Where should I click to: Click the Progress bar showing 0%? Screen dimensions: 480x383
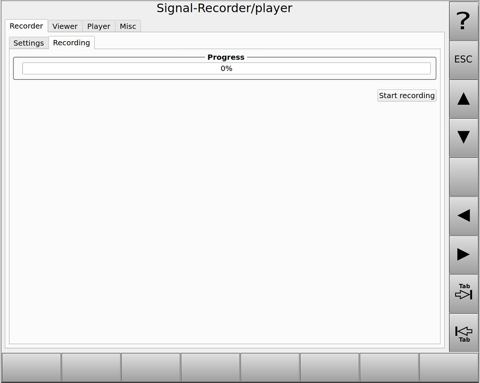coord(226,68)
